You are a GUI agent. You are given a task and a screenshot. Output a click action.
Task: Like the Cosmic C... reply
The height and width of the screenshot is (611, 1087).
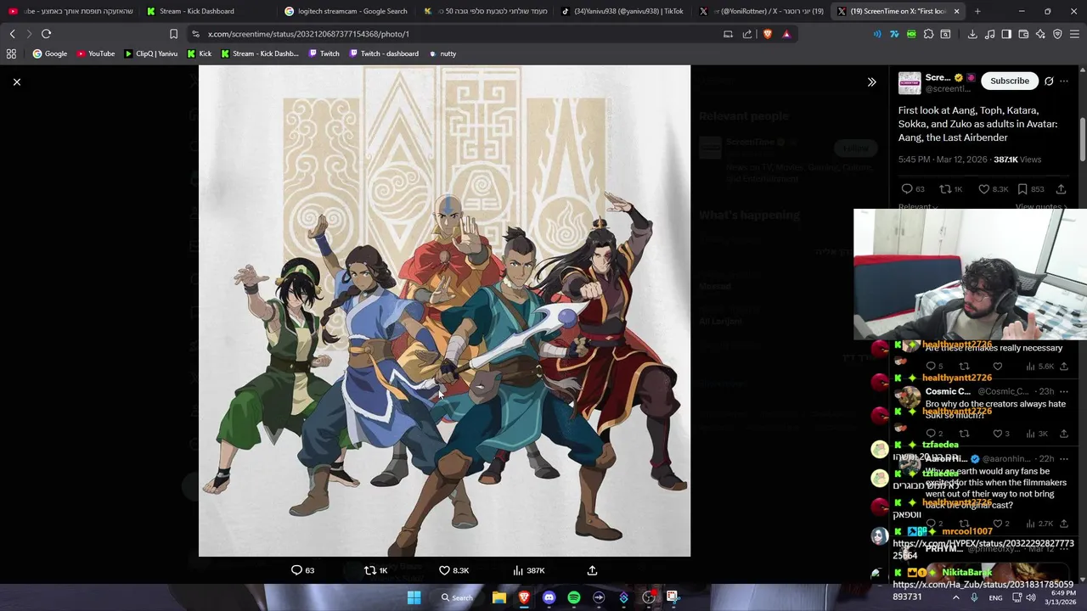tap(997, 434)
